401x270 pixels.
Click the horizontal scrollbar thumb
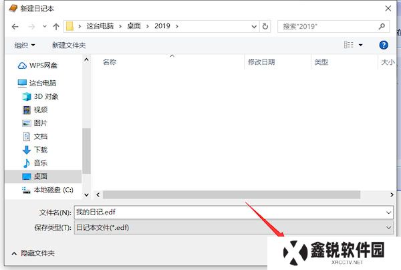click(231, 195)
